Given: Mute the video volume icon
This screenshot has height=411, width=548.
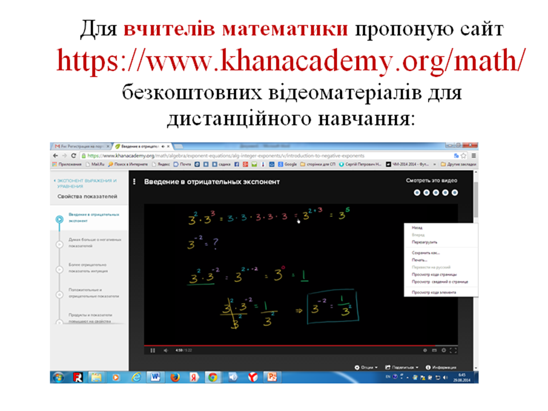Looking at the screenshot, I should pos(166,350).
